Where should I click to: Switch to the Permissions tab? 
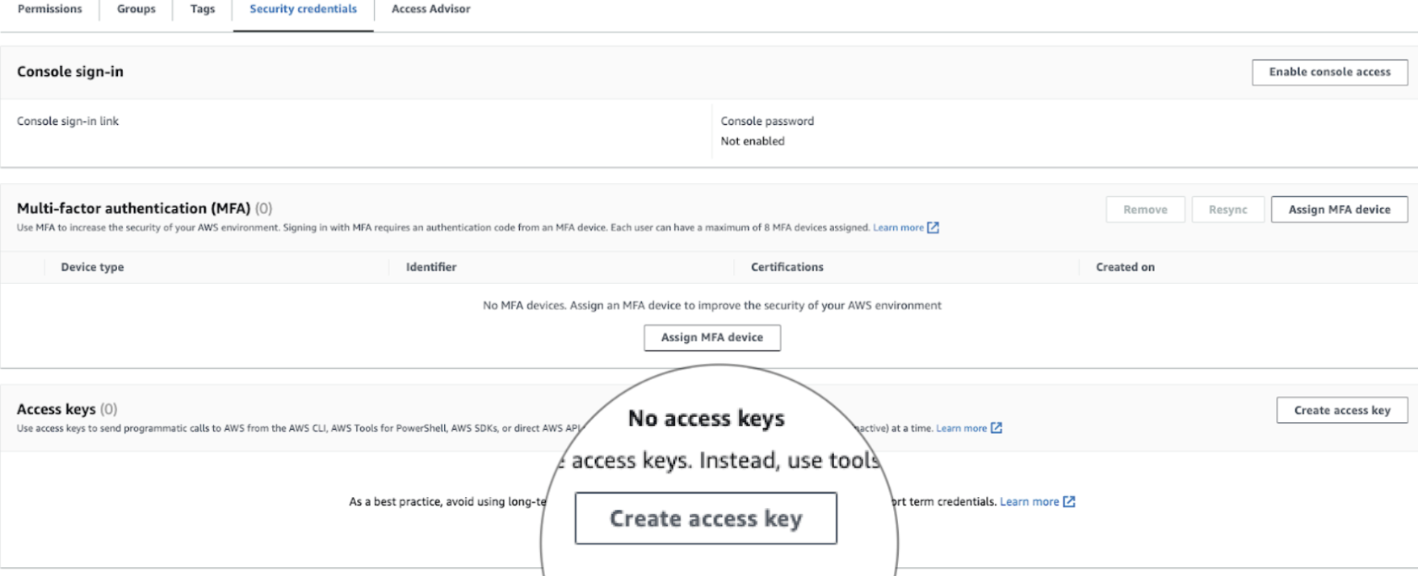50,9
